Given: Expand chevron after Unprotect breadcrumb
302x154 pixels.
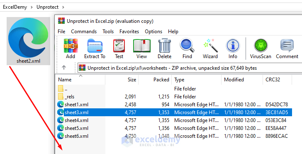Looking at the screenshot, I should (x=63, y=7).
